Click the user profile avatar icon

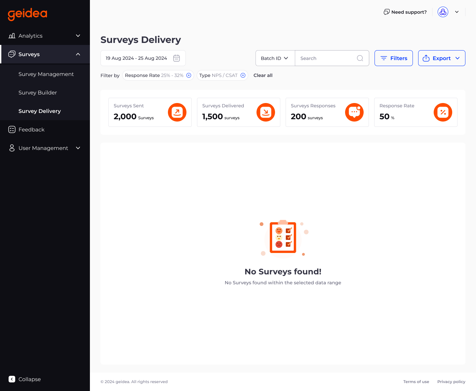tap(443, 12)
